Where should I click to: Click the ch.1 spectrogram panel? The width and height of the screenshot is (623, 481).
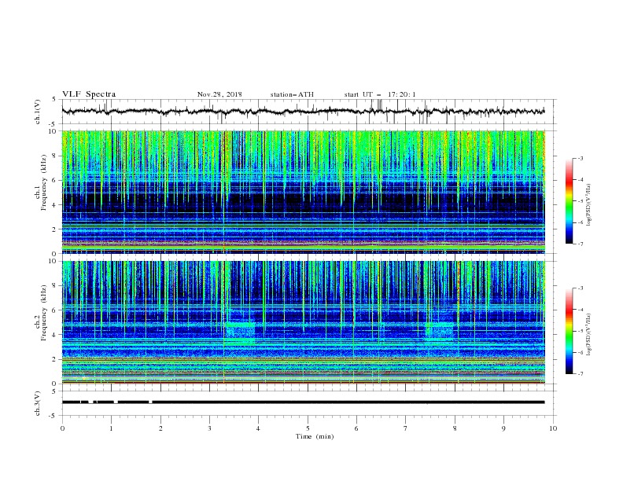[303, 192]
